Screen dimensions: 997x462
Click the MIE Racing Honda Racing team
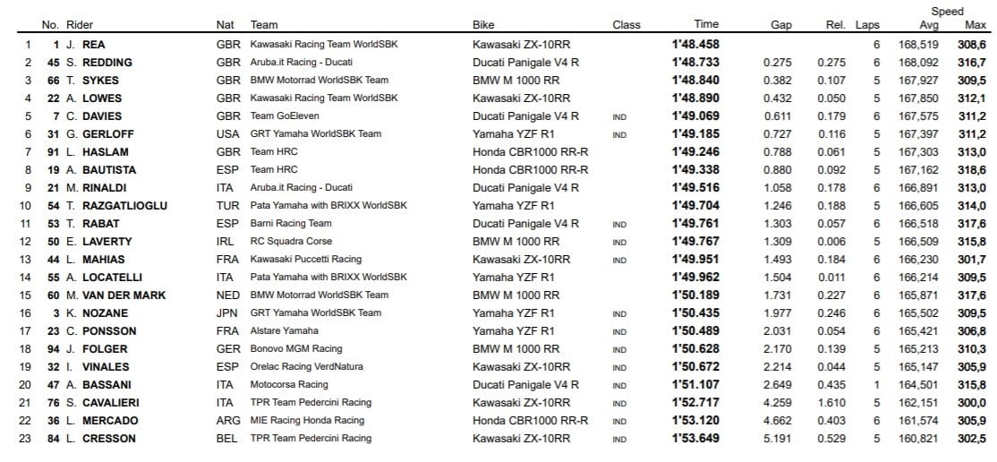pos(307,421)
